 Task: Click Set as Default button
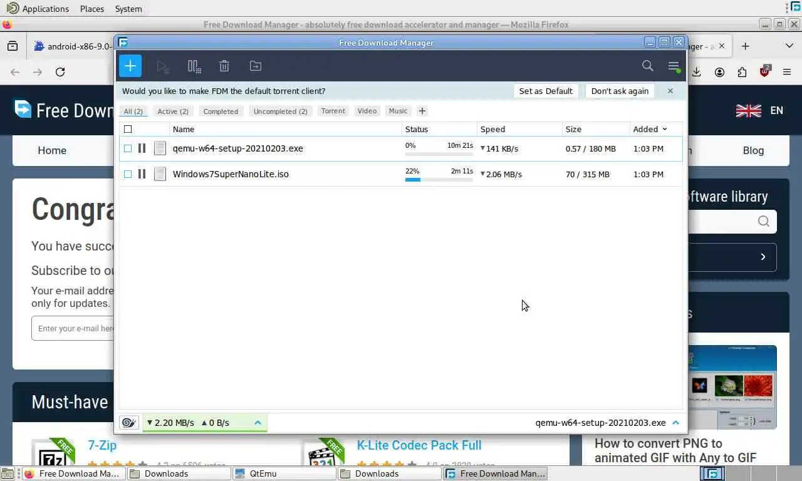tap(546, 91)
